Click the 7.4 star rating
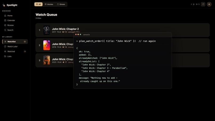The image size is (215, 121). (65, 47)
